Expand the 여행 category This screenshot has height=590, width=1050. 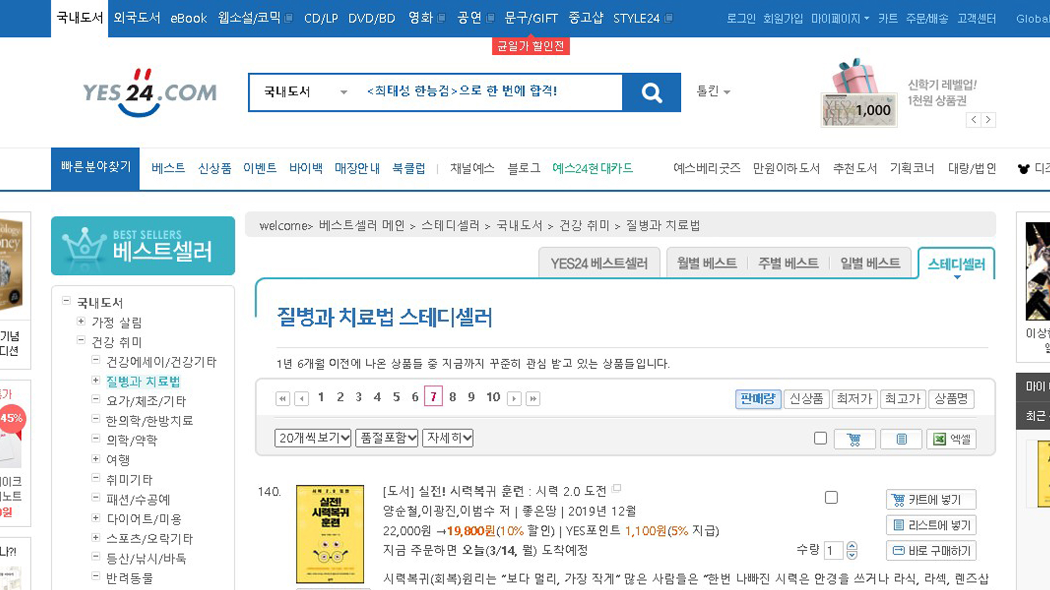click(x=96, y=459)
